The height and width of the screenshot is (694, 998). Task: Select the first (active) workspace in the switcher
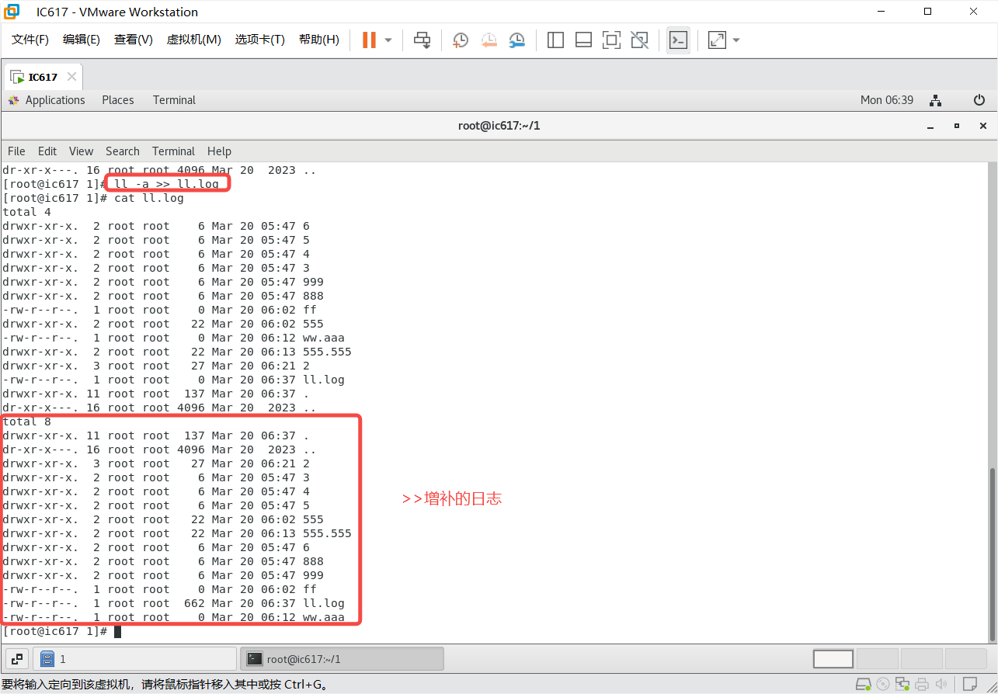coord(833,659)
